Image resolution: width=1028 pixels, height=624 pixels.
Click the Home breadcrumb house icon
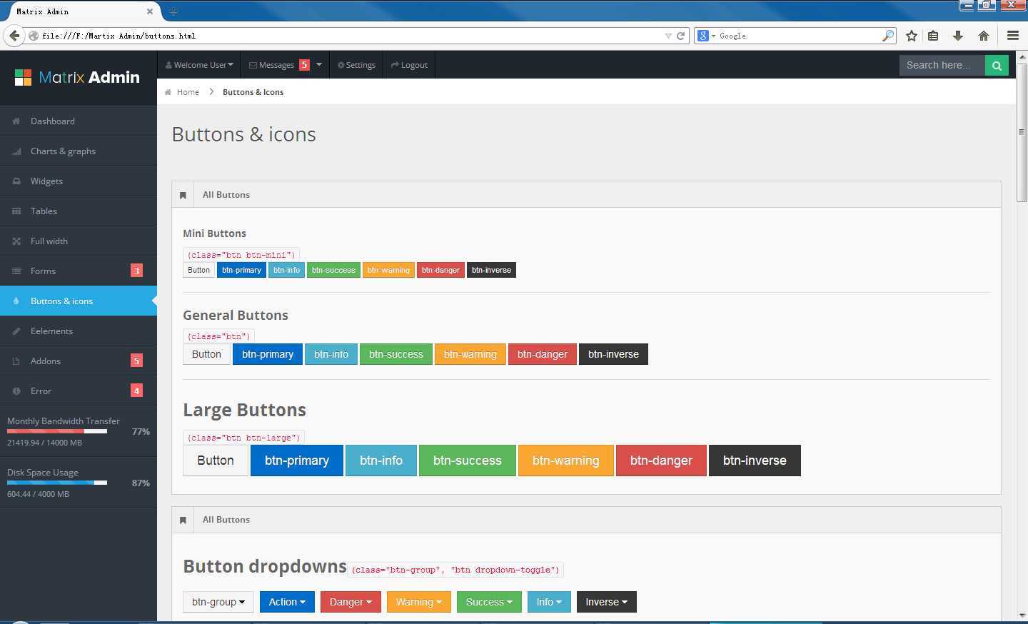168,92
